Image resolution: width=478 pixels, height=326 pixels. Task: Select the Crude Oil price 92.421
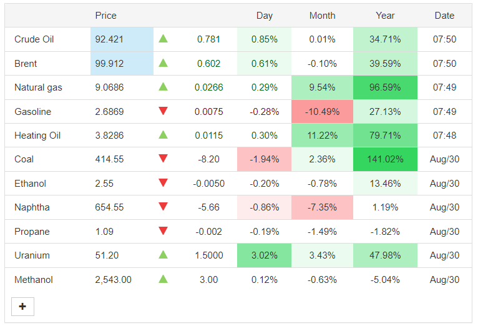(x=109, y=39)
